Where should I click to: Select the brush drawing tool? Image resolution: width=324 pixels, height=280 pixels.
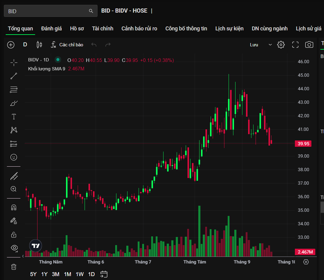[x=14, y=103]
